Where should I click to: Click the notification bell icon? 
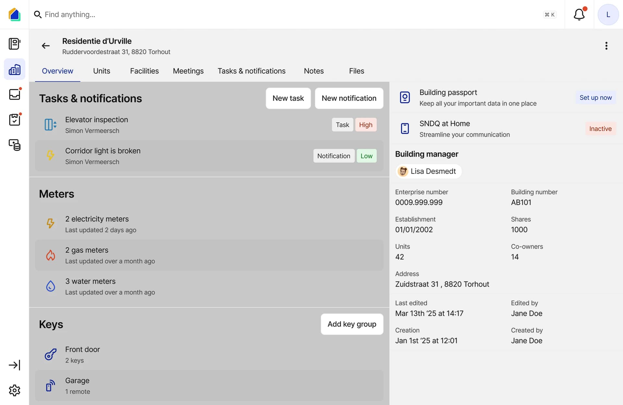point(579,15)
